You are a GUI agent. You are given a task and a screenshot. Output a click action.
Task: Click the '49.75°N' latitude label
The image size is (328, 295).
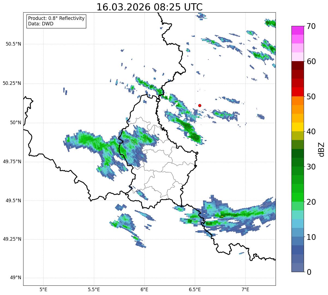pyautogui.click(x=12, y=162)
